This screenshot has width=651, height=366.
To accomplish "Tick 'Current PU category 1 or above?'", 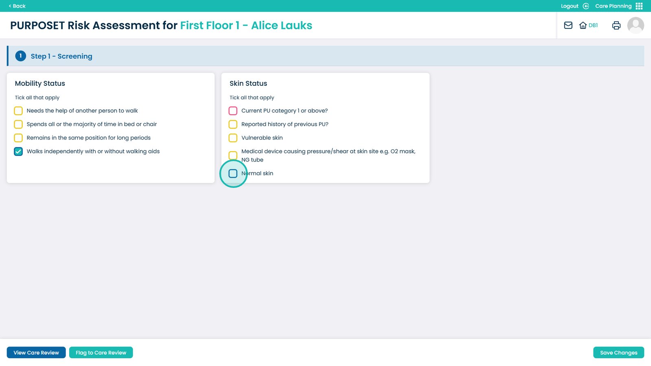I will coord(233,111).
